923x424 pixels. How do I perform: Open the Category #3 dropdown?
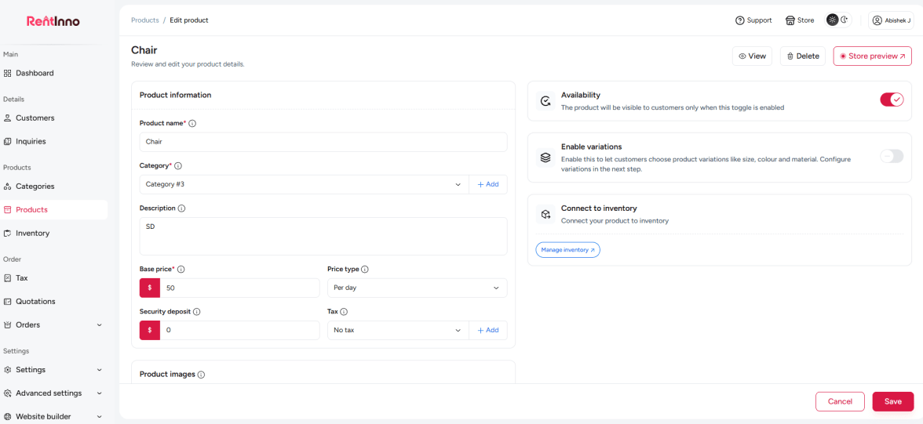(304, 185)
